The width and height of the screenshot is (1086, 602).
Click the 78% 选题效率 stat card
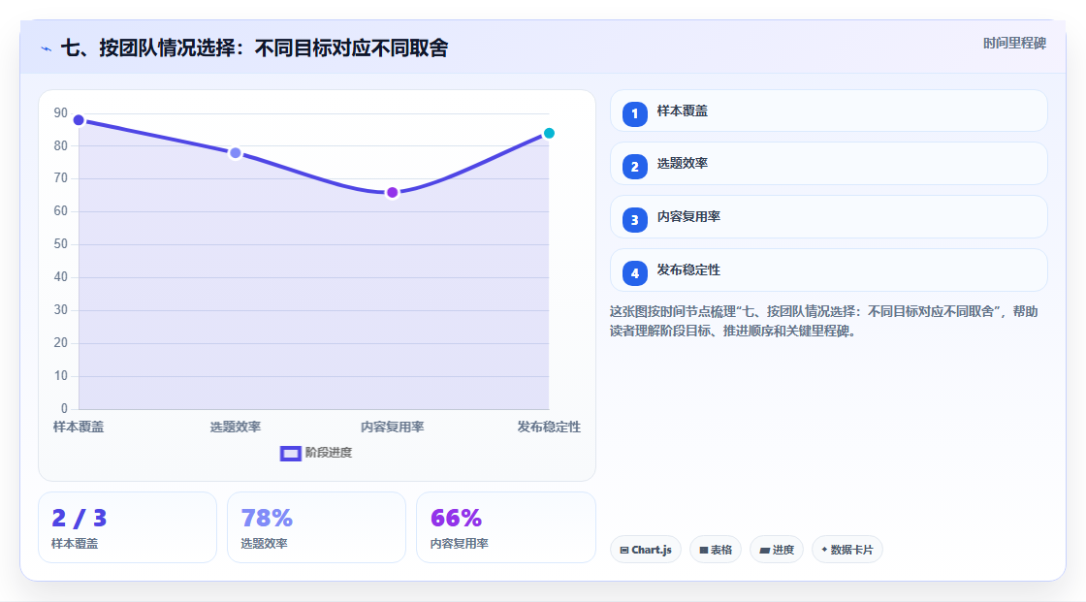pyautogui.click(x=316, y=527)
